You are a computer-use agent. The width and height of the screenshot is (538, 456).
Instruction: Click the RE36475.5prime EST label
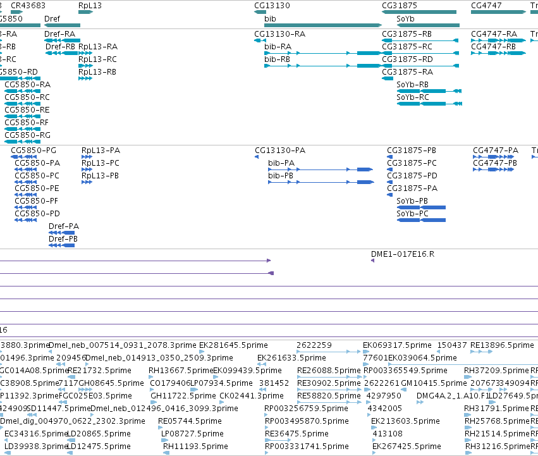coord(297,434)
